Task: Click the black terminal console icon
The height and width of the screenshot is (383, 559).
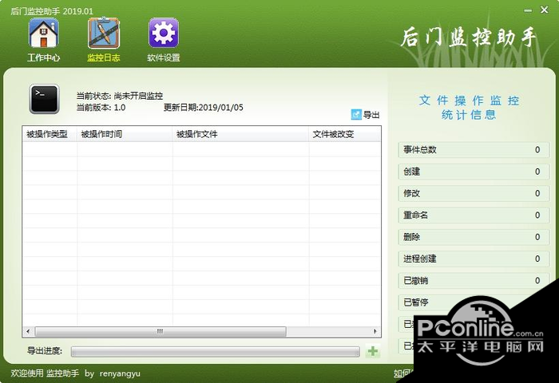Action: (44, 99)
